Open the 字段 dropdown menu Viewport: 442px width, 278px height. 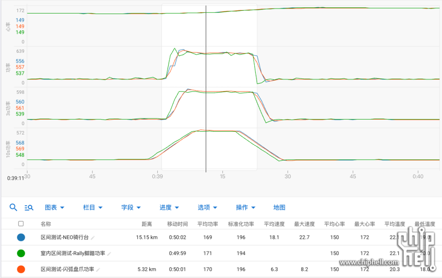tap(131, 208)
